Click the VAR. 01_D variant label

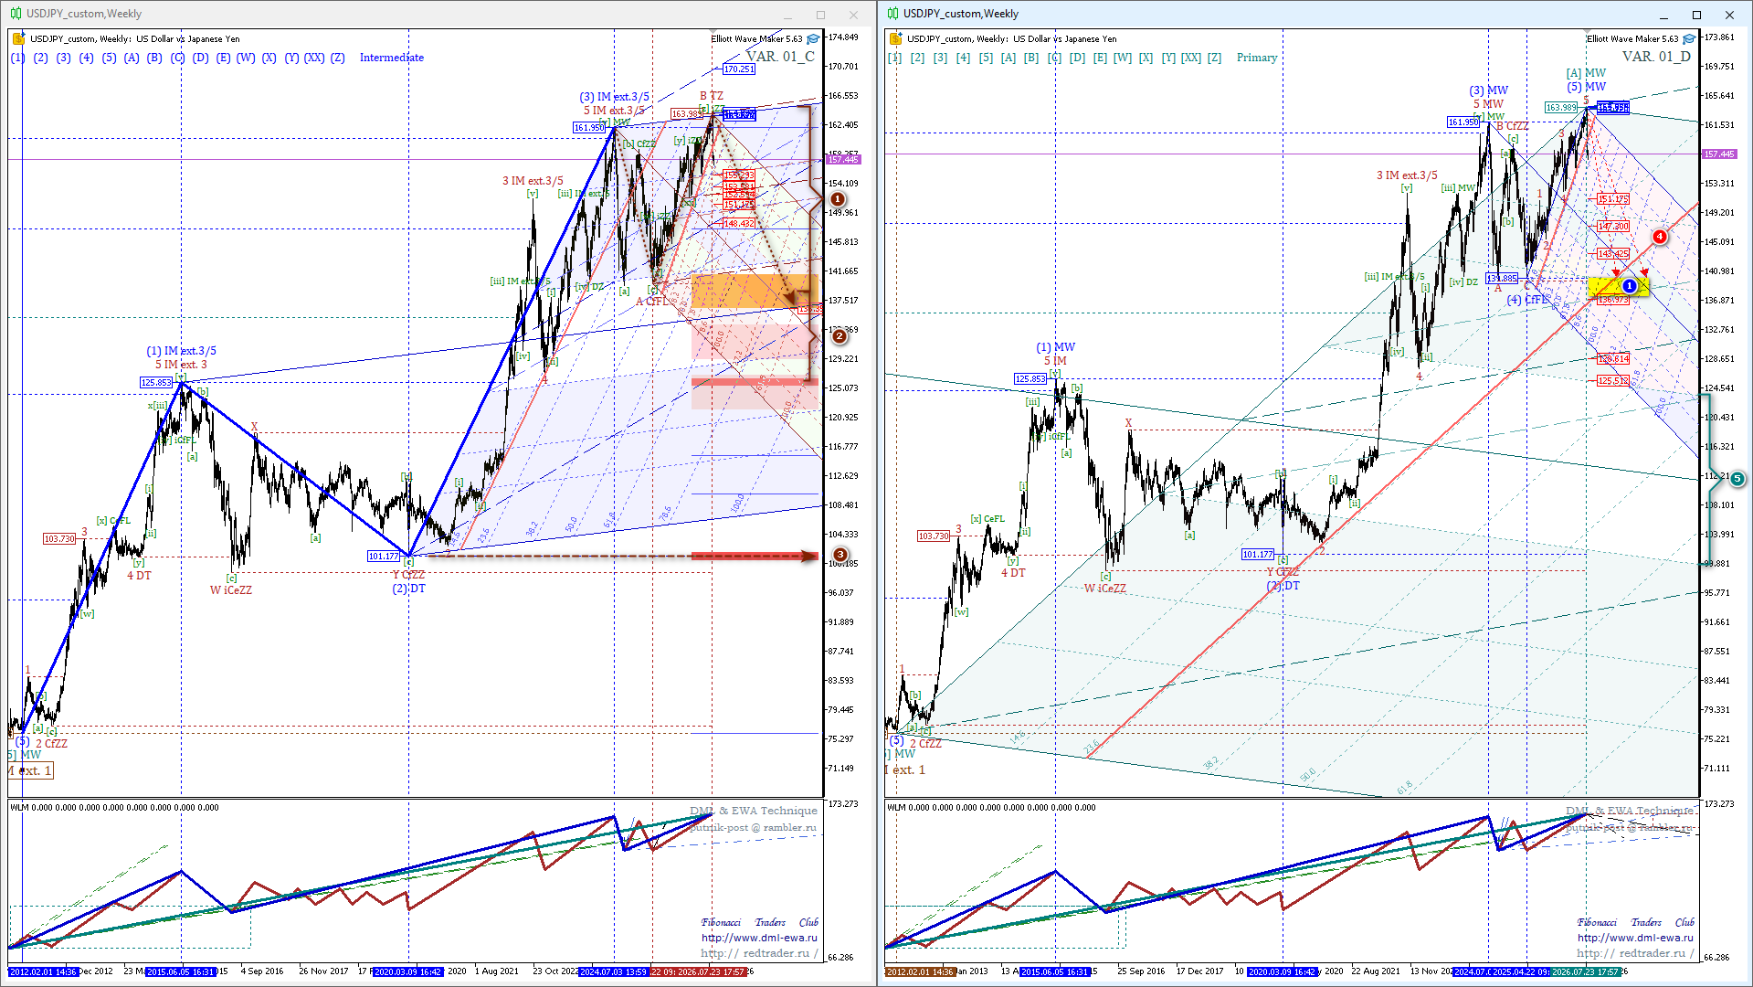click(x=1656, y=57)
